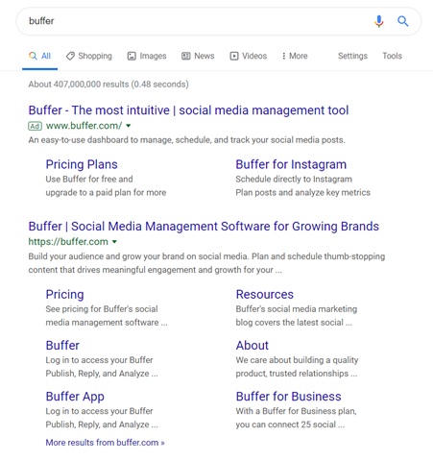This screenshot has width=433, height=461.
Task: Click the Images tab icon
Action: pos(132,56)
